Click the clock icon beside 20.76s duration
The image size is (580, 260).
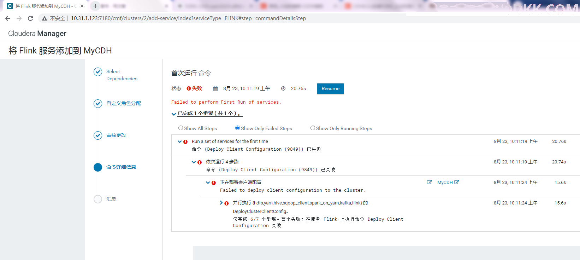pyautogui.click(x=283, y=88)
